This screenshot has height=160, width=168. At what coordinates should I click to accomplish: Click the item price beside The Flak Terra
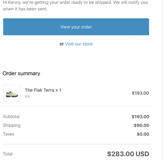coord(140,93)
